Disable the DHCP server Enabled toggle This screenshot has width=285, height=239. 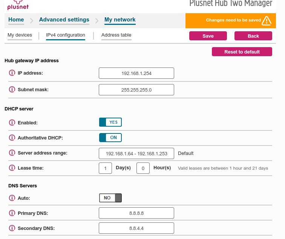click(110, 122)
